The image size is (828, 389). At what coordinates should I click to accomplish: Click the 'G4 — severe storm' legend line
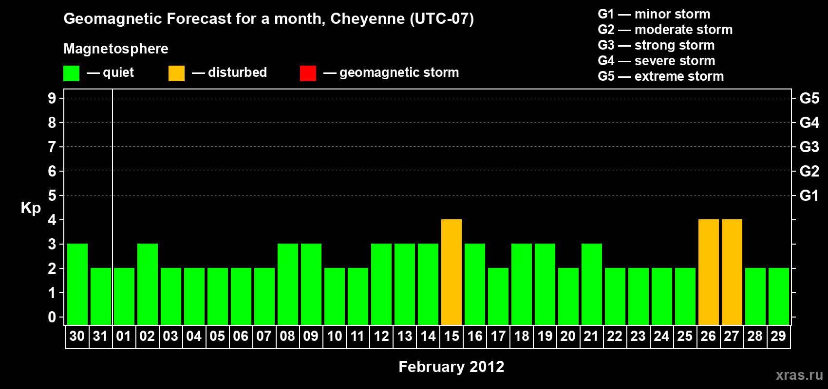point(657,61)
